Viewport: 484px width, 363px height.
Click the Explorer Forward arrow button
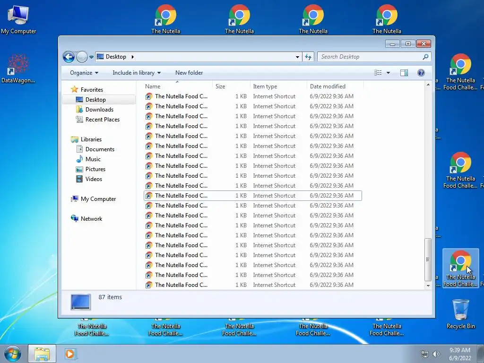point(82,57)
